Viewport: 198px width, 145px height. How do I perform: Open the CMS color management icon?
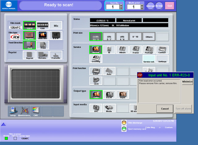(36, 111)
